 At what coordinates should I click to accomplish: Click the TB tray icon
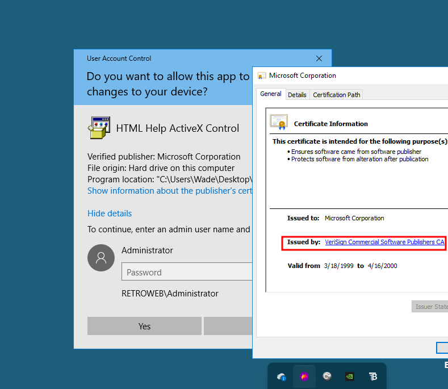(373, 376)
